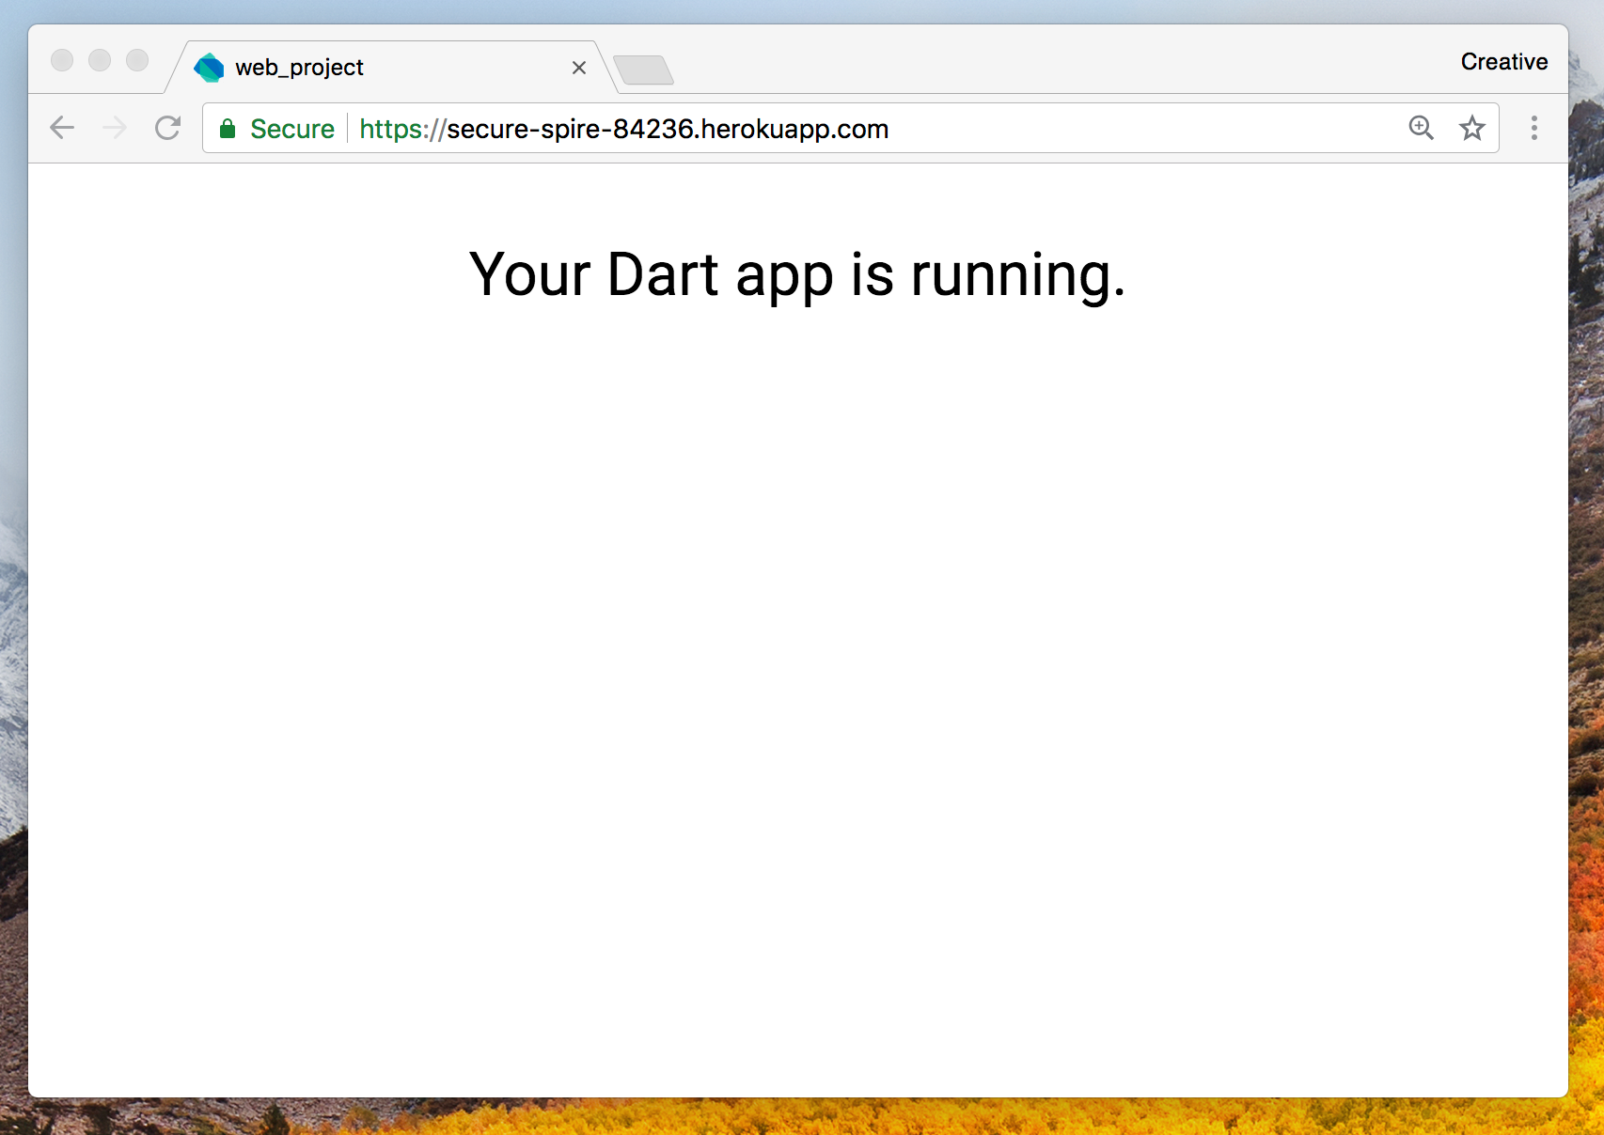Close the web_project tab
1604x1135 pixels.
(x=579, y=67)
